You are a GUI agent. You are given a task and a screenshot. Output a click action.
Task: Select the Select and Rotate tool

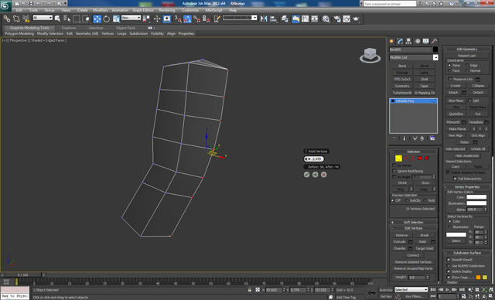(107, 19)
